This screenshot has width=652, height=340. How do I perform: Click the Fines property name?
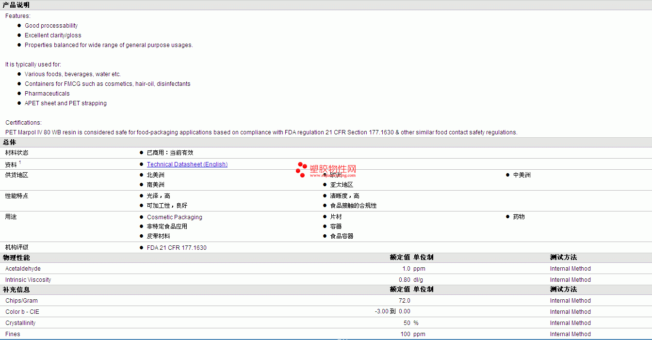[13, 334]
